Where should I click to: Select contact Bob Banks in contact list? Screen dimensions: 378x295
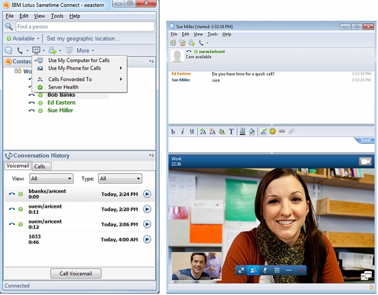click(x=61, y=95)
